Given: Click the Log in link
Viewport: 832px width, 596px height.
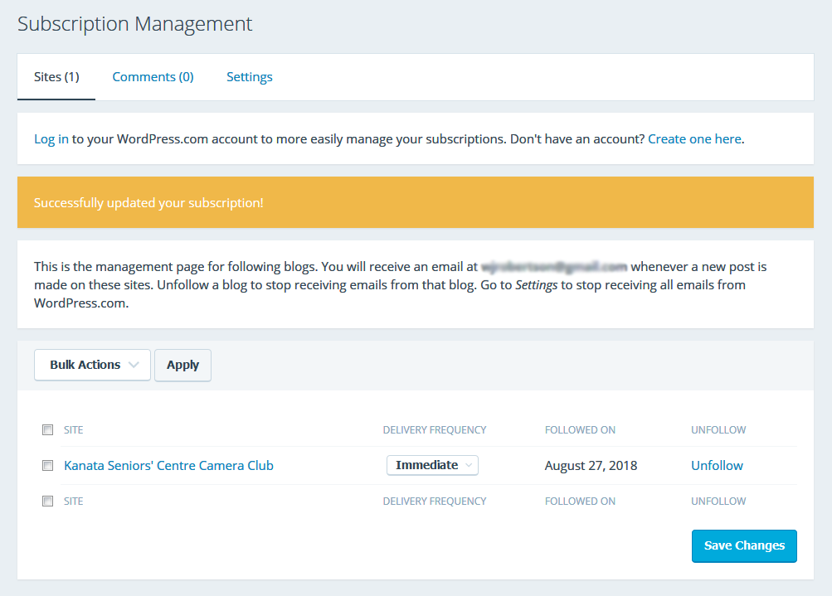Looking at the screenshot, I should click(51, 139).
